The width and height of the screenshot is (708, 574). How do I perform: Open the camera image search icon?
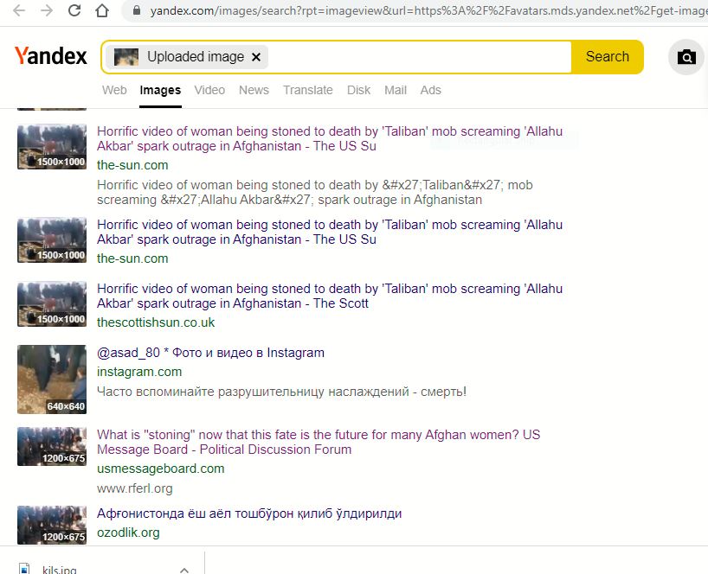pyautogui.click(x=686, y=57)
